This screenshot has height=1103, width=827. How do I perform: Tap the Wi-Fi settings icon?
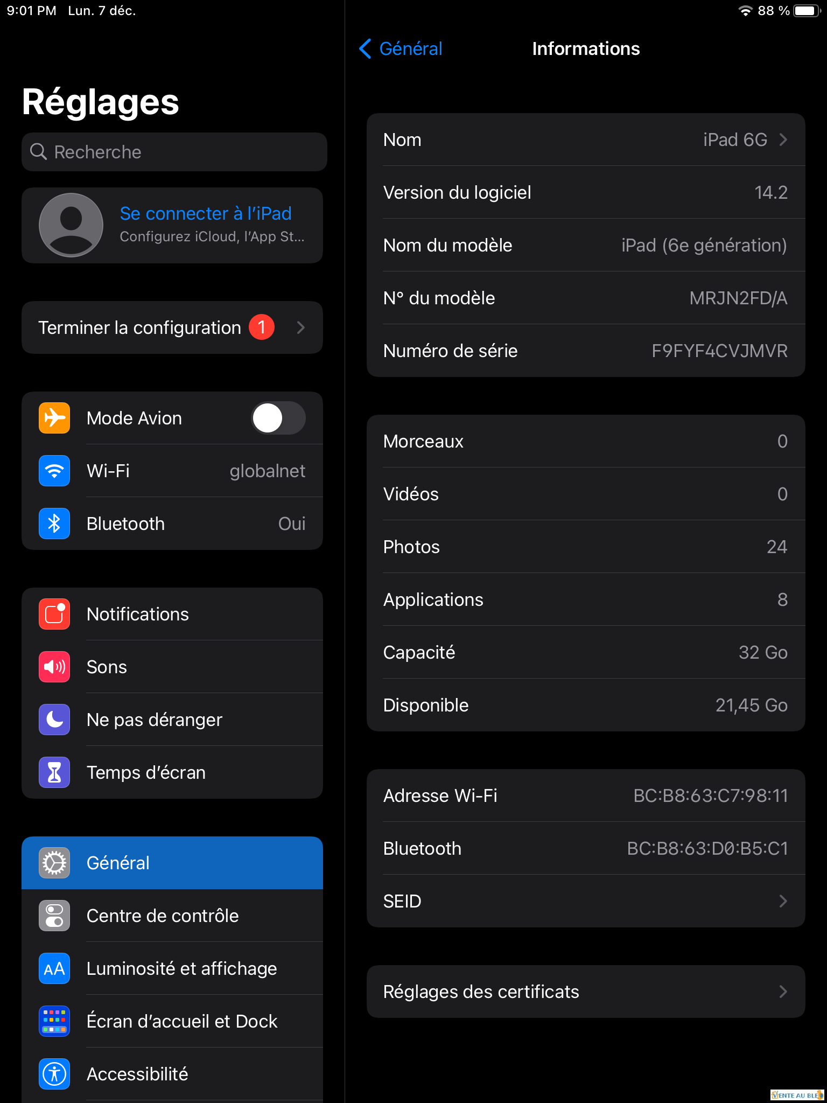click(54, 471)
